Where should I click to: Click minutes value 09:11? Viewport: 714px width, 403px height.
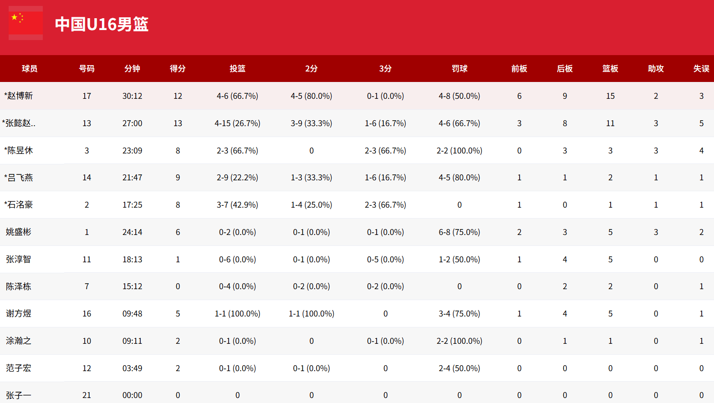point(132,341)
